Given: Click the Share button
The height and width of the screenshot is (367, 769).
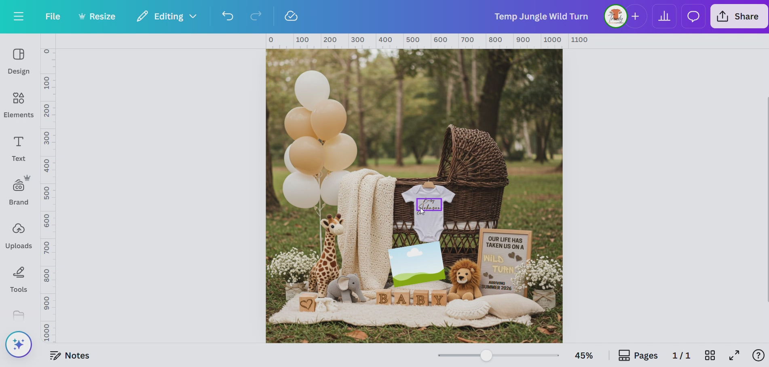Looking at the screenshot, I should click(739, 17).
